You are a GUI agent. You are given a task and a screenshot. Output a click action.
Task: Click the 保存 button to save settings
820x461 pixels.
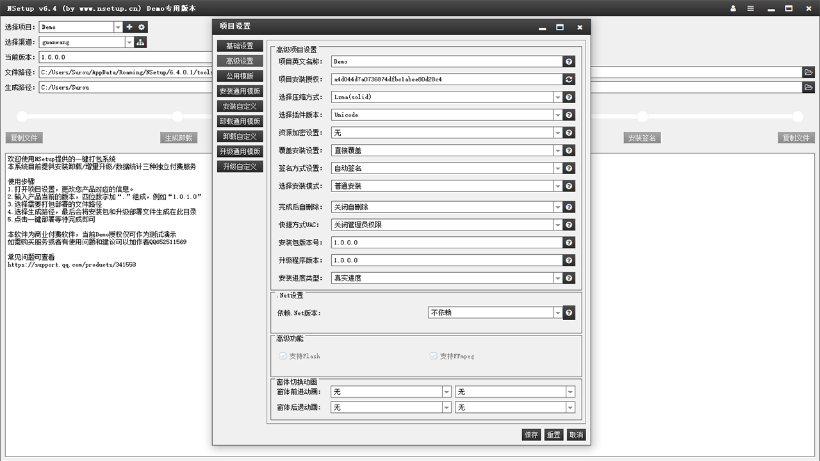(530, 434)
